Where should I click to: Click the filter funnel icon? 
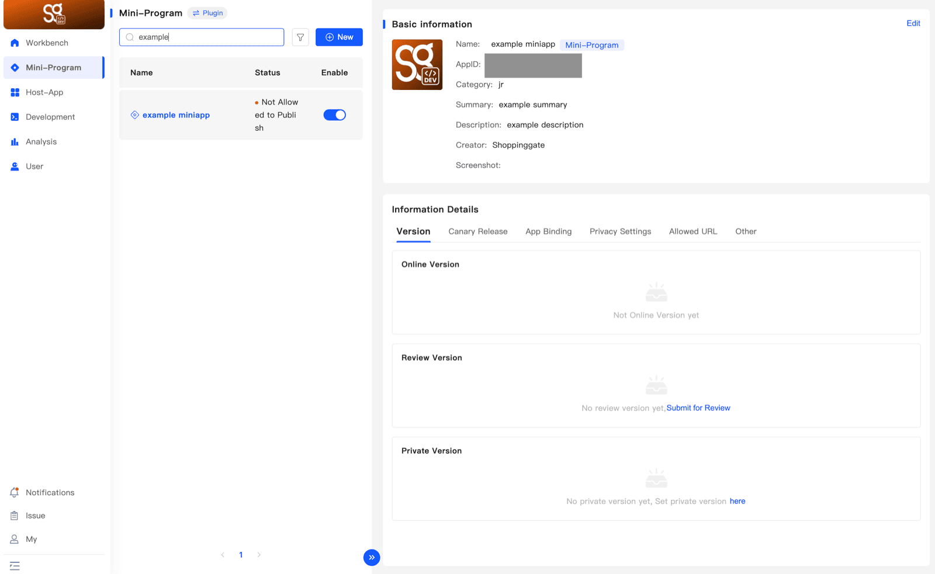pyautogui.click(x=300, y=37)
